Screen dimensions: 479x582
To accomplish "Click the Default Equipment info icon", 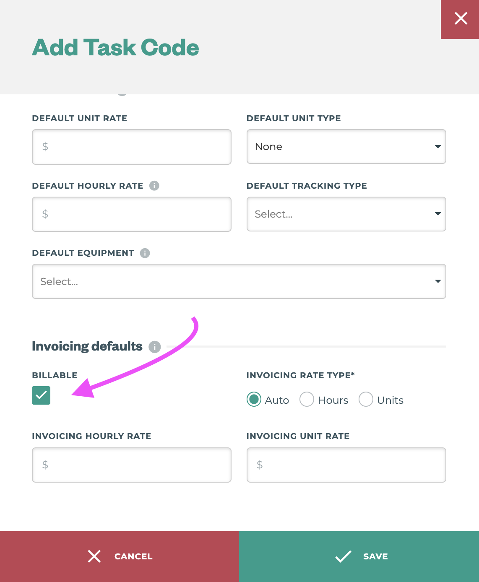I will coord(145,253).
